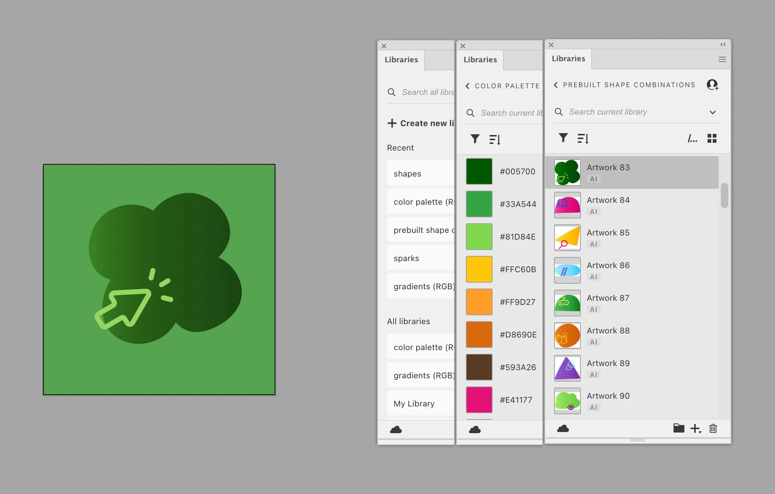Select the Libraries tab in rightmost panel
The width and height of the screenshot is (775, 494).
(x=568, y=59)
